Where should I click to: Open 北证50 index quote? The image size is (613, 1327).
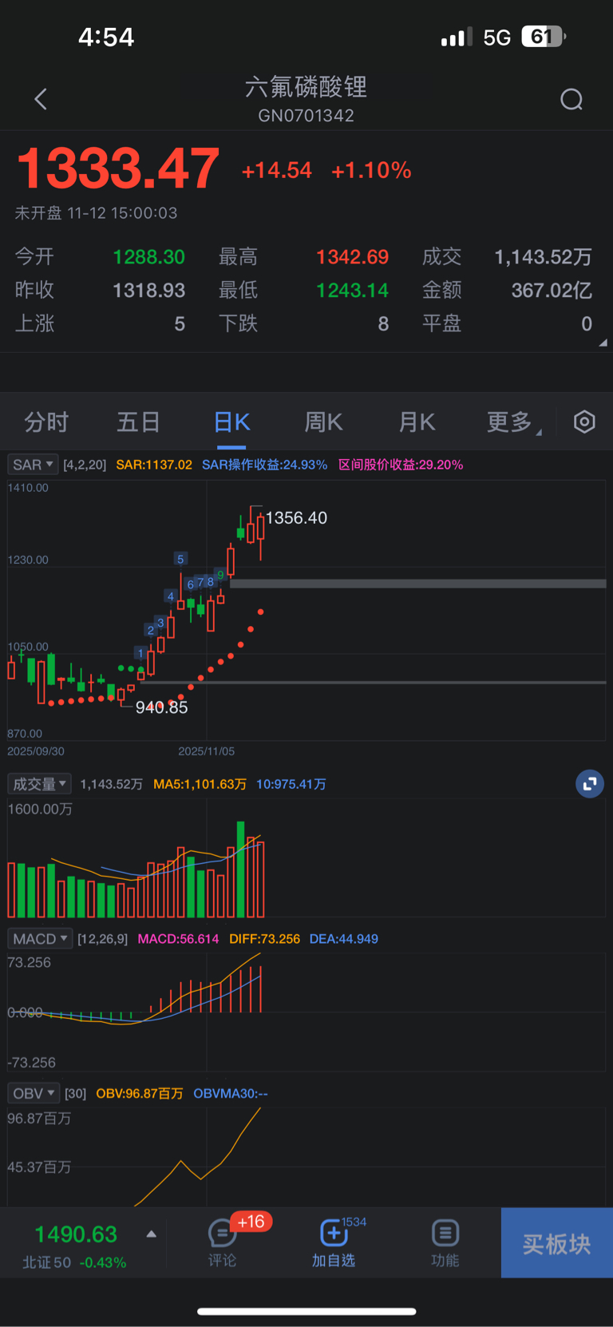pos(75,1243)
